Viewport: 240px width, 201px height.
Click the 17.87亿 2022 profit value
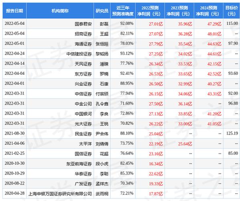click(156, 194)
